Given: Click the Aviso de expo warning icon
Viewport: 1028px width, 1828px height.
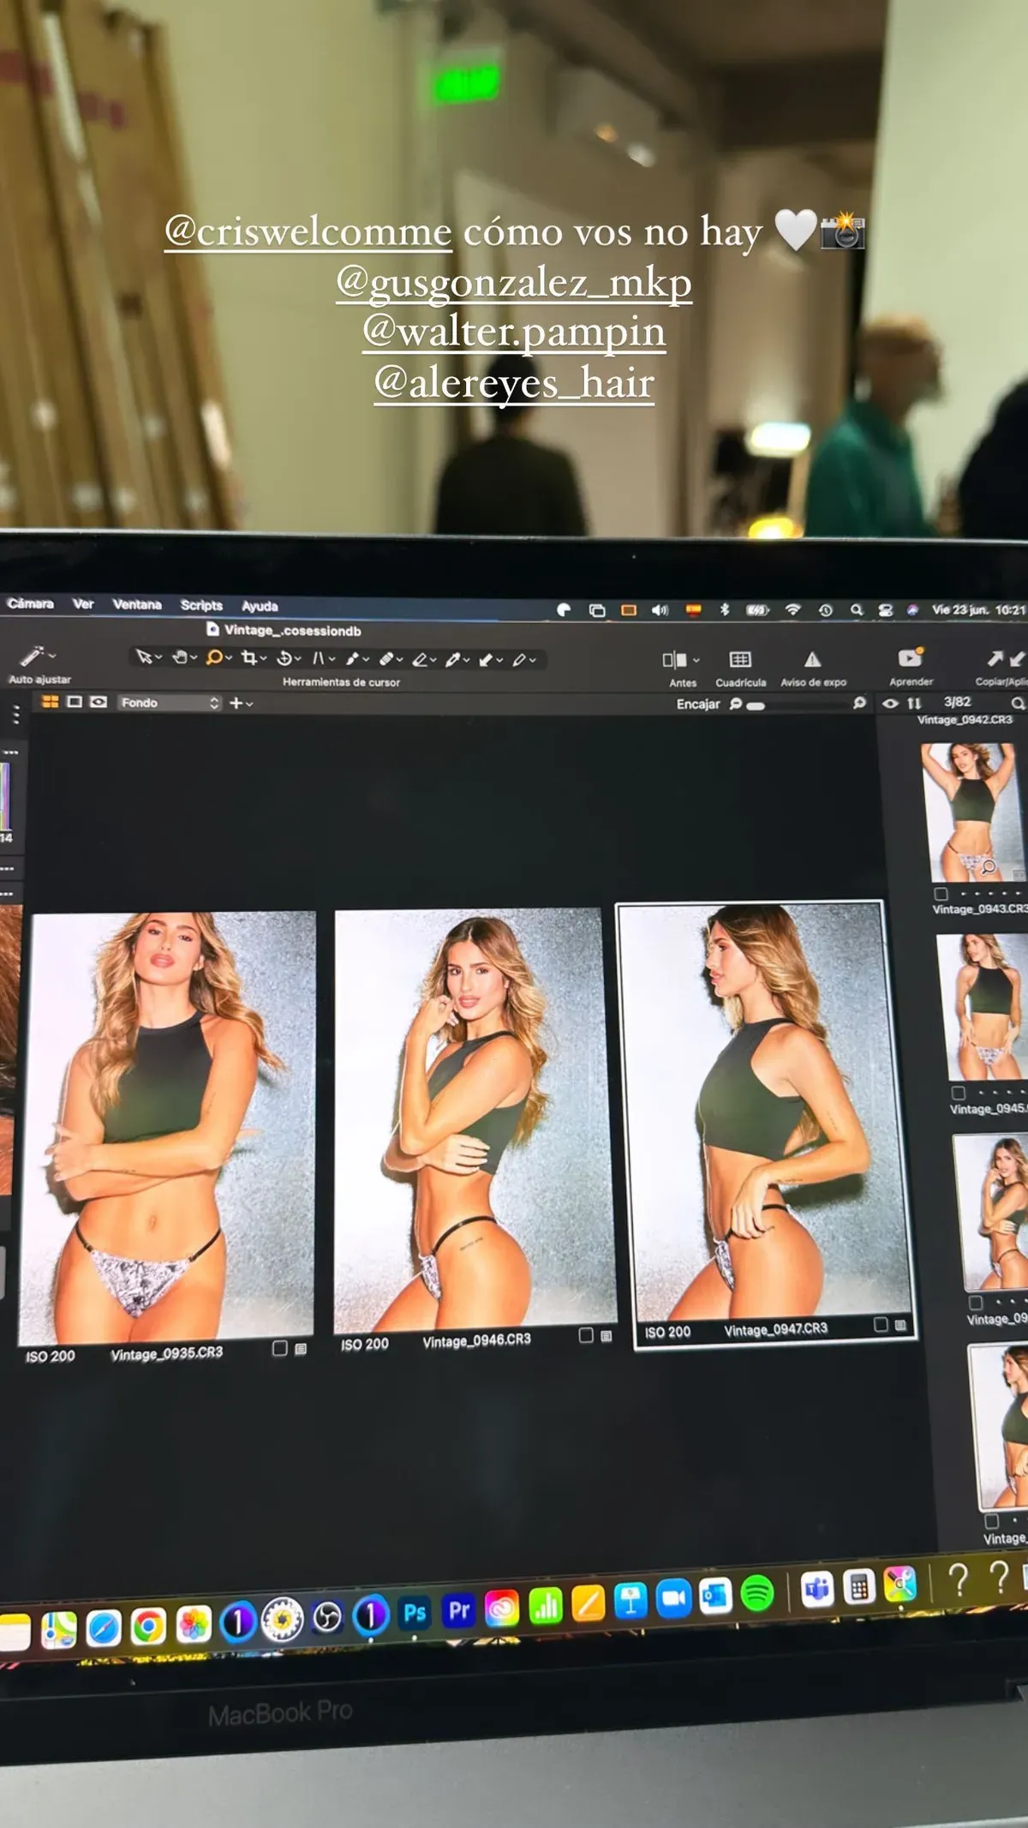Looking at the screenshot, I should 812,659.
